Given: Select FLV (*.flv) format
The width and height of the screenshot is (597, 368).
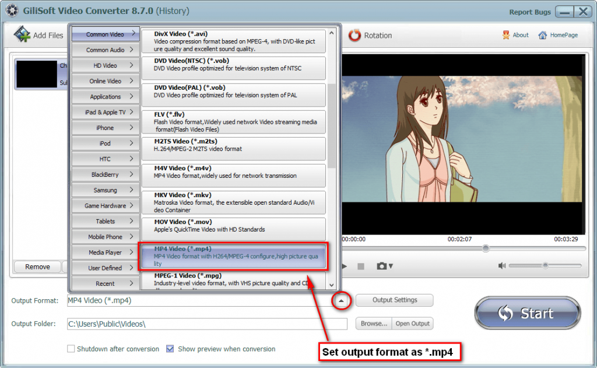Looking at the screenshot, I should [234, 122].
